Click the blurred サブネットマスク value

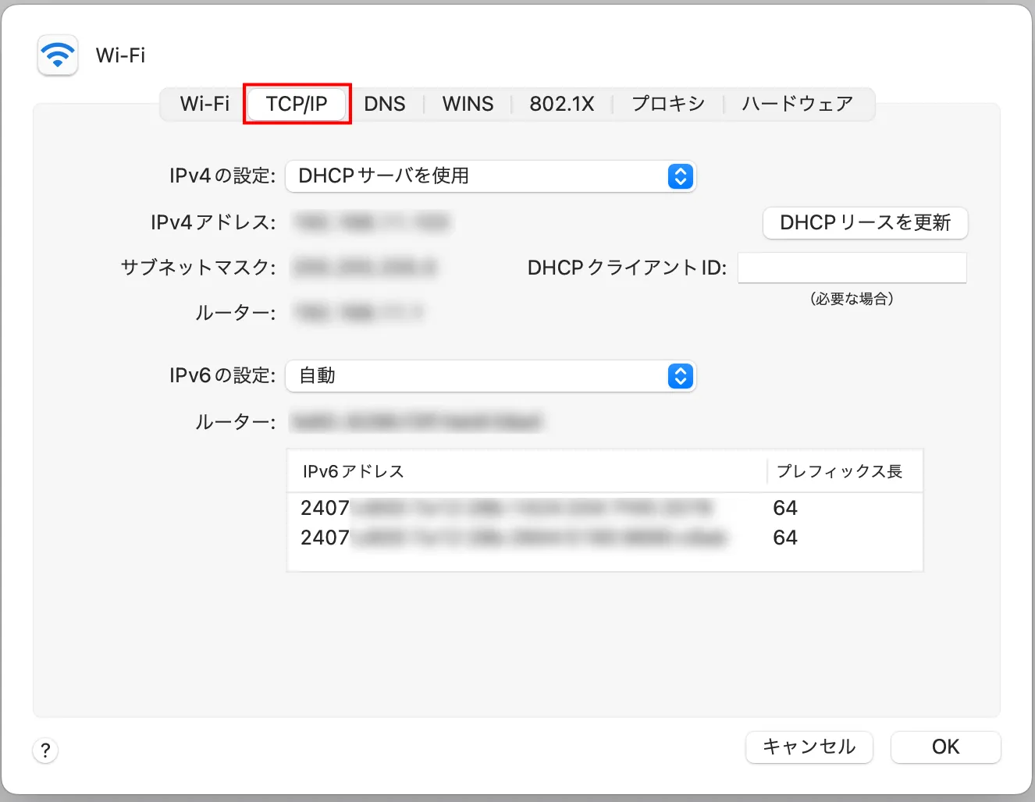(x=365, y=268)
